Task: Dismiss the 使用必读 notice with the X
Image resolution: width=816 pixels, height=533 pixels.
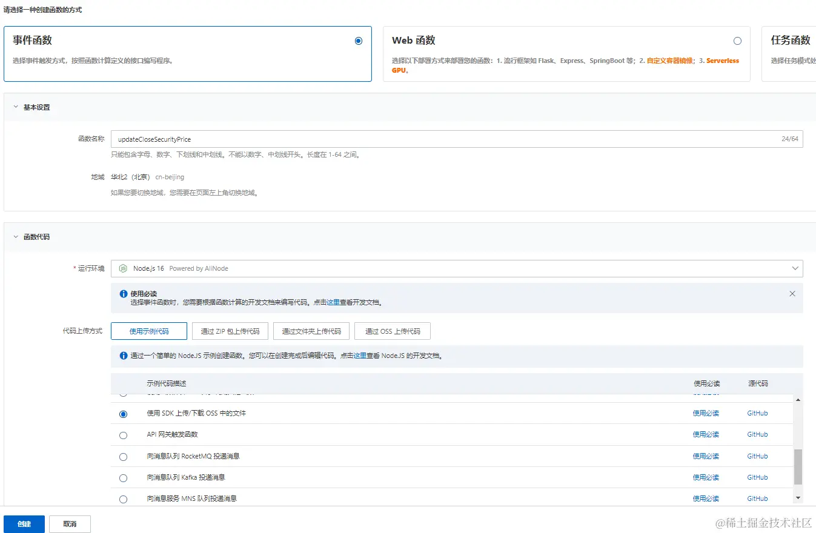Action: pyautogui.click(x=792, y=294)
